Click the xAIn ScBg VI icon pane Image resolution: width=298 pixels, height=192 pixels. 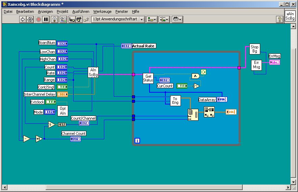coord(290,16)
